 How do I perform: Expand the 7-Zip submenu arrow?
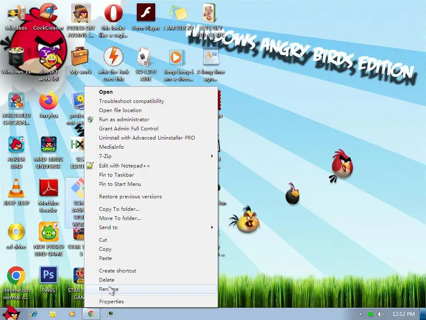212,156
